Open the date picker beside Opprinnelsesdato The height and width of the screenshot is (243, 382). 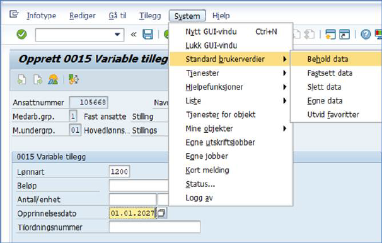[x=161, y=213]
